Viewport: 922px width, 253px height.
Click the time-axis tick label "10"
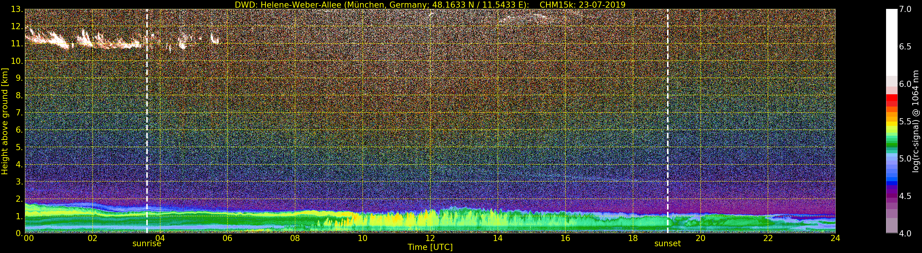point(363,238)
